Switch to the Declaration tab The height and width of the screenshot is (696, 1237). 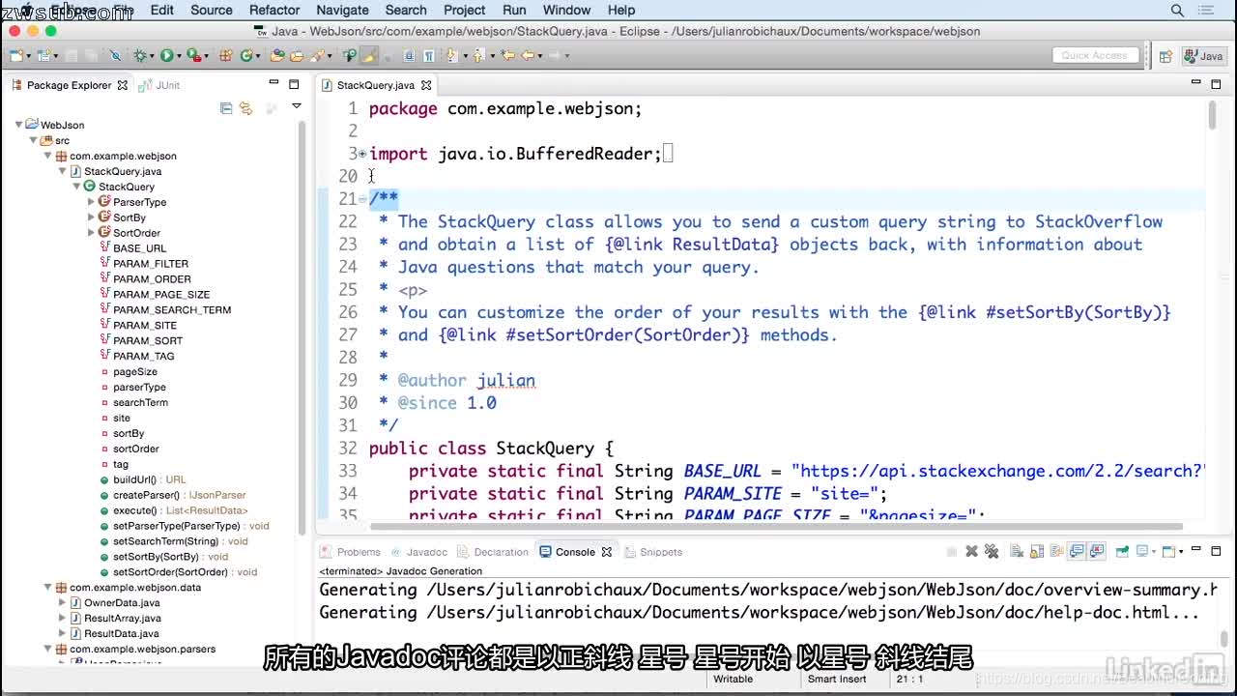[494, 552]
